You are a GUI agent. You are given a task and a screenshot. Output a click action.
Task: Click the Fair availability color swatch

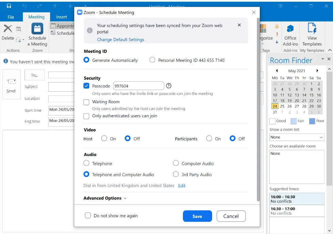coord(294,121)
